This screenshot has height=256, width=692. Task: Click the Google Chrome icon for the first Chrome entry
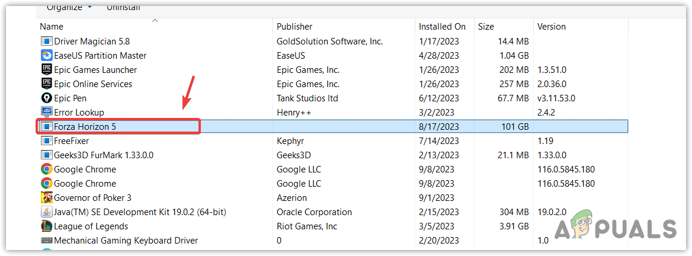pyautogui.click(x=47, y=169)
